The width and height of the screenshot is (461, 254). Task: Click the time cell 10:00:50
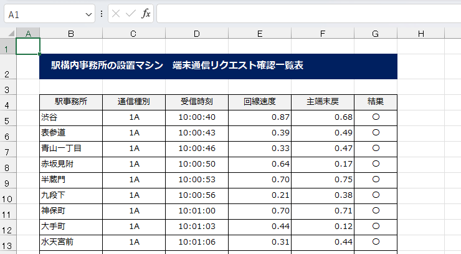pos(197,165)
